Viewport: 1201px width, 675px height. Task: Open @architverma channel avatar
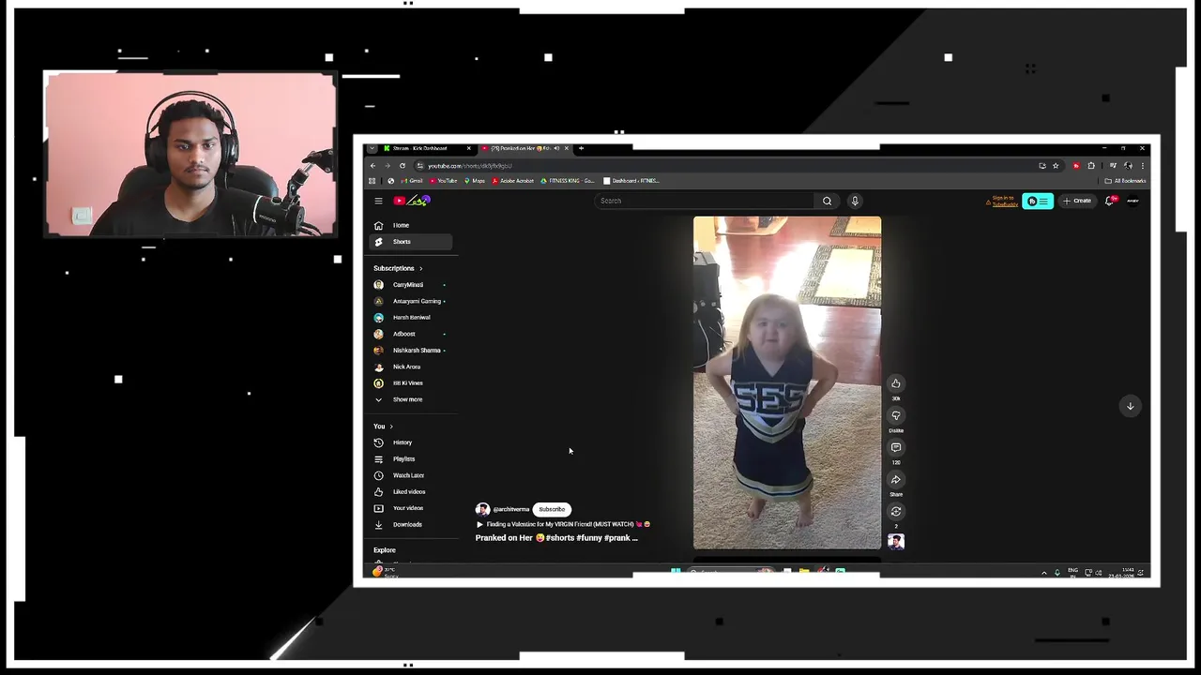point(482,509)
